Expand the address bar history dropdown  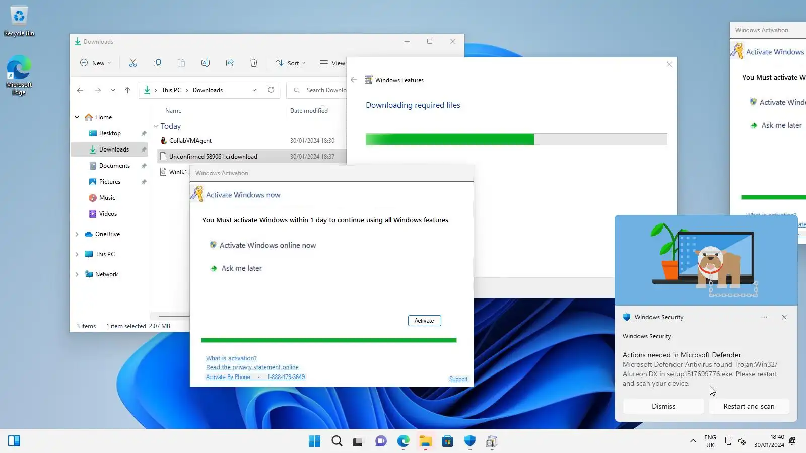click(254, 90)
